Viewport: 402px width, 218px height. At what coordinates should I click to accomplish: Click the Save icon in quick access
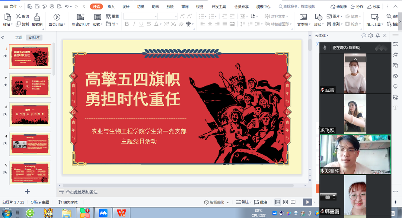pos(37,6)
